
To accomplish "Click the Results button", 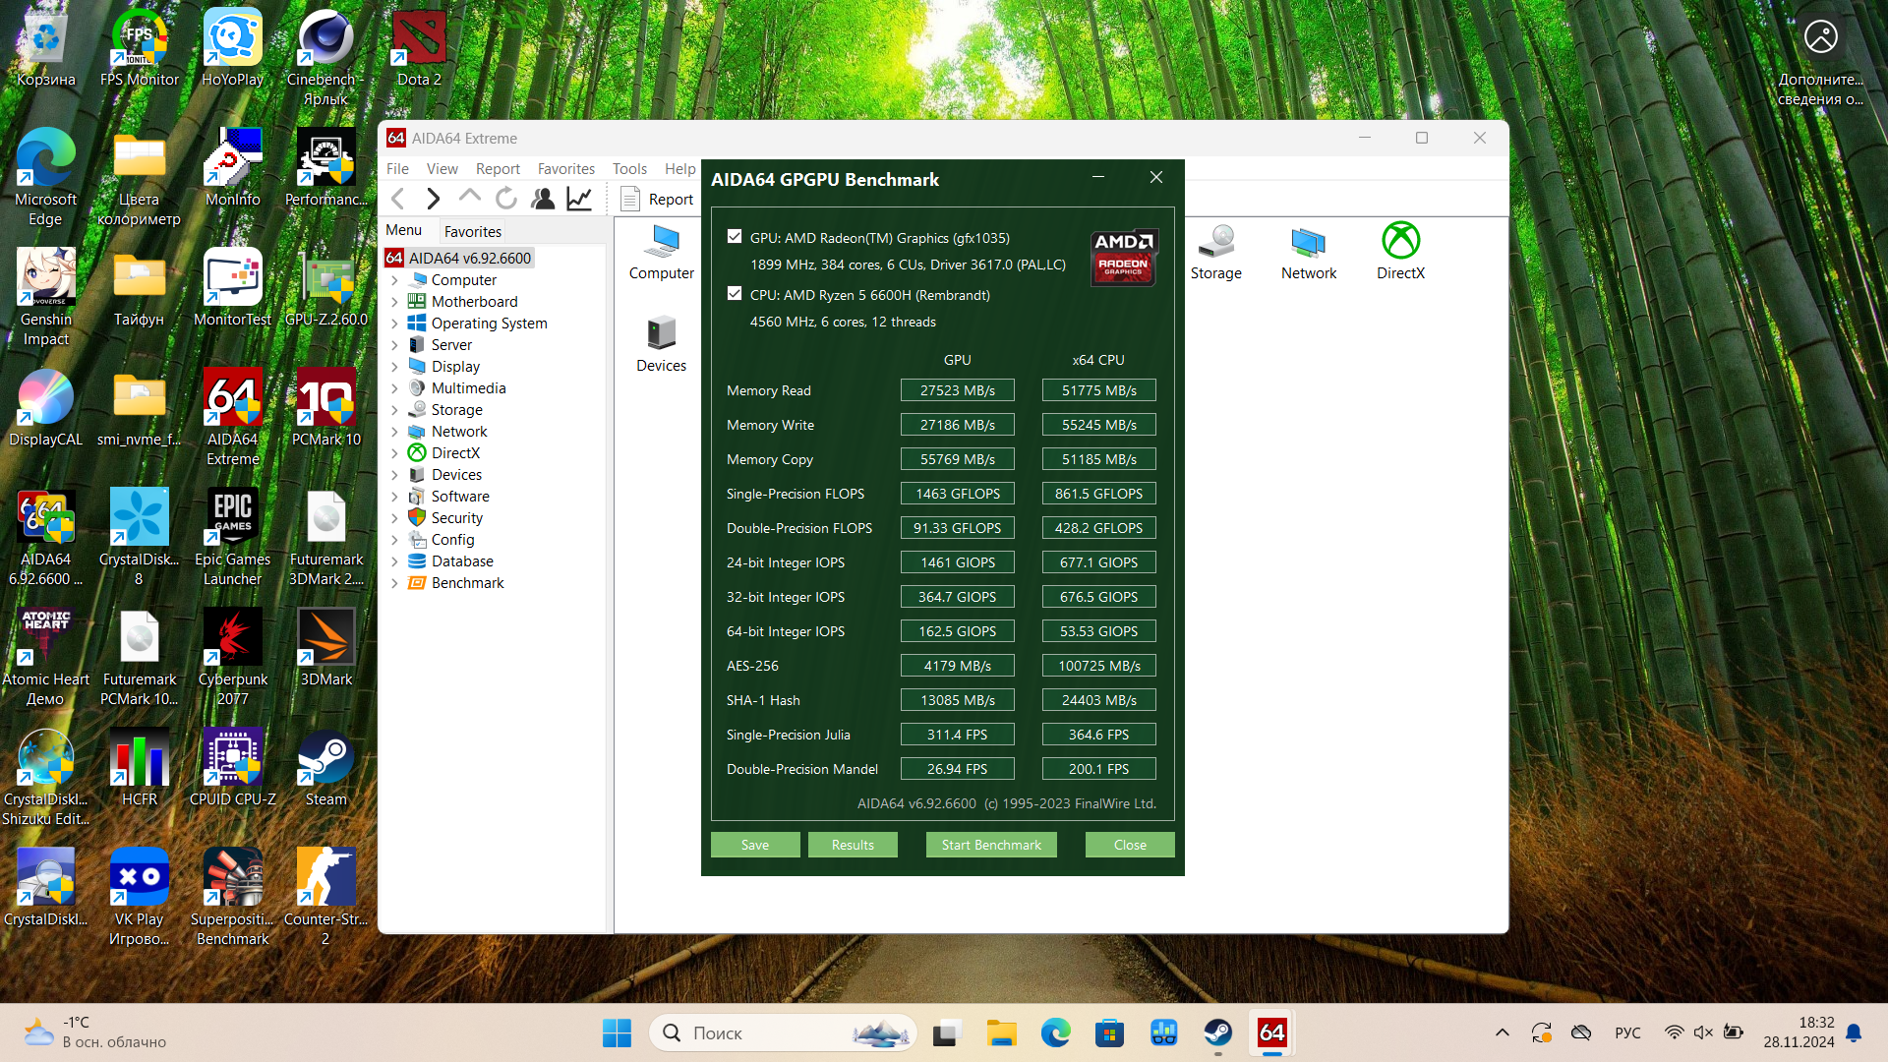I will tap(852, 845).
